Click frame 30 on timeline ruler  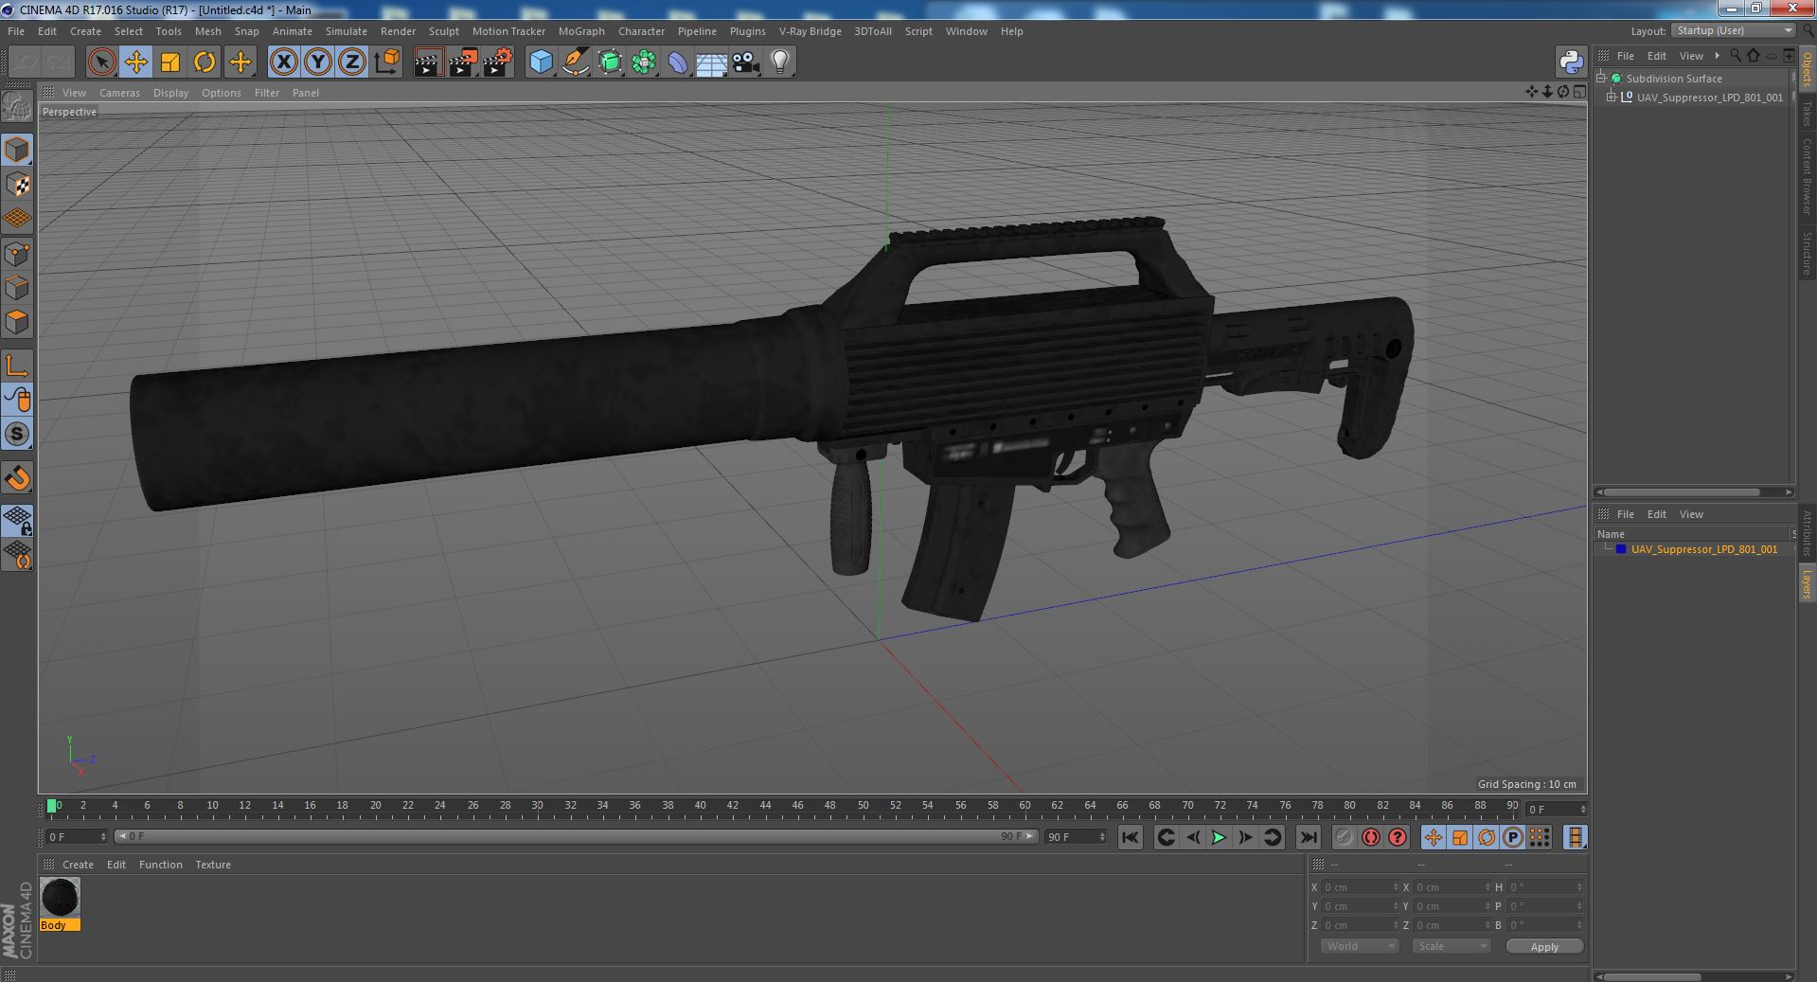537,806
